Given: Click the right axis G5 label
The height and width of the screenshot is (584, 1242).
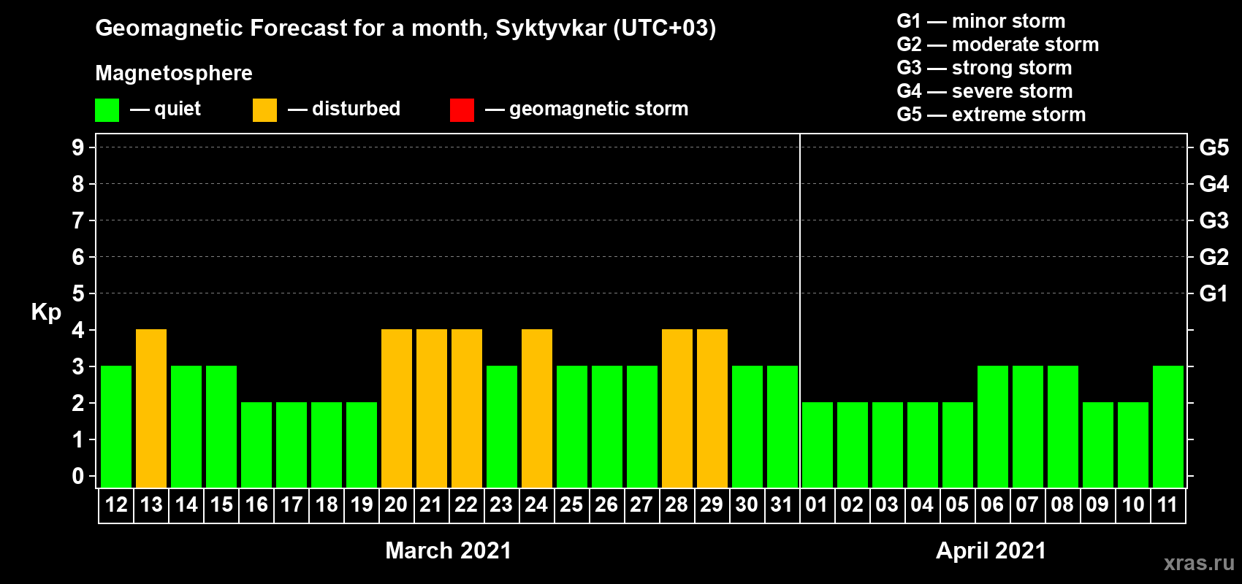Looking at the screenshot, I should coord(1214,147).
